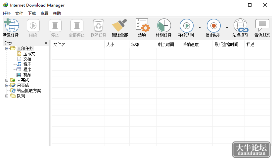Select 站点抓取方案 in the tree
The image size is (273, 160).
pos(29,91)
